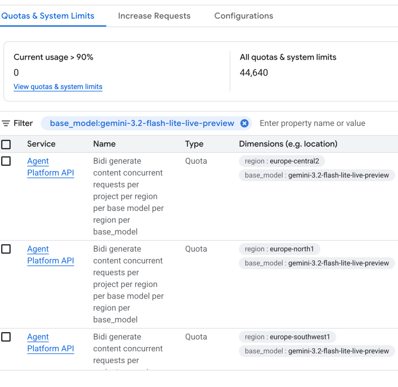This screenshot has width=398, height=387.
Task: Open Agent Platform API link in europe-central2 row
Action: pyautogui.click(x=50, y=167)
